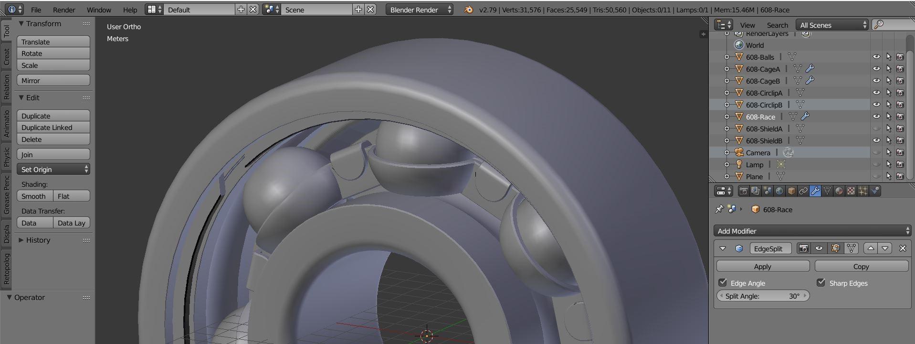Open the Constraints properties tab chain icon
Screen dimensions: 915x344
point(803,191)
